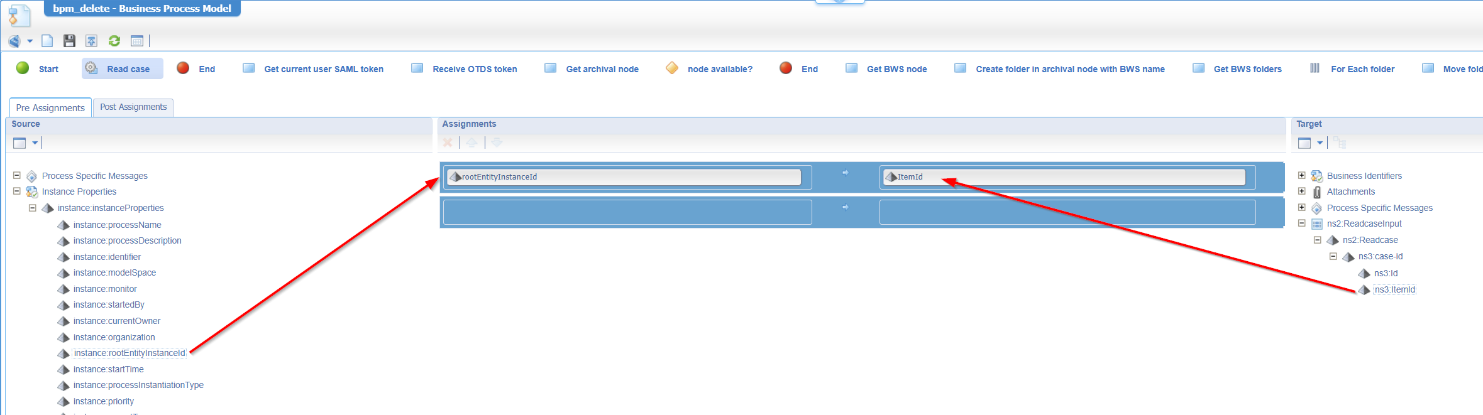Click the move assignment up arrow icon
The width and height of the screenshot is (1483, 415).
471,143
